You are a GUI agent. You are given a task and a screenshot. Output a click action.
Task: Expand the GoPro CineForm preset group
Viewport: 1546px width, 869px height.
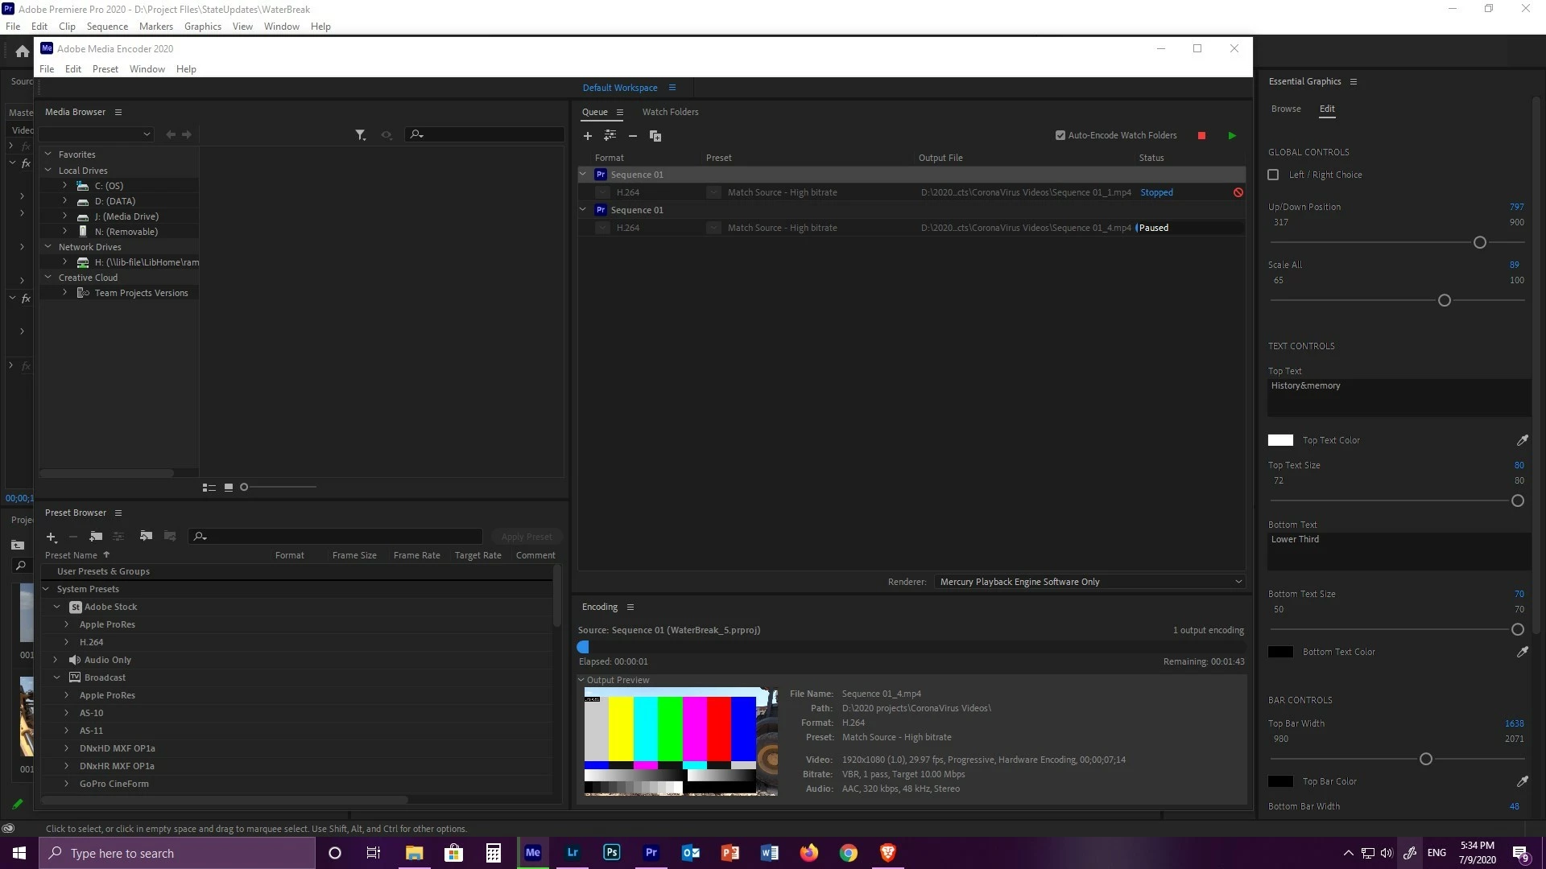pos(67,784)
